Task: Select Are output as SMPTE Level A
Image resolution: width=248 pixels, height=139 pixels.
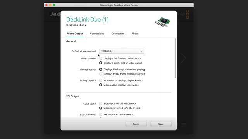Action: click(x=101, y=115)
